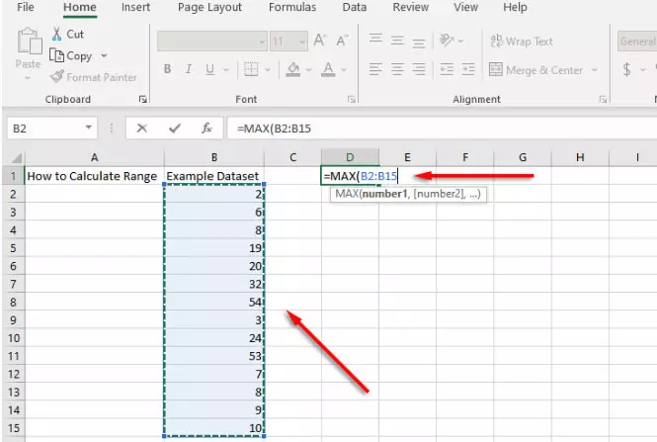Toggle Underline formatting

pyautogui.click(x=209, y=69)
